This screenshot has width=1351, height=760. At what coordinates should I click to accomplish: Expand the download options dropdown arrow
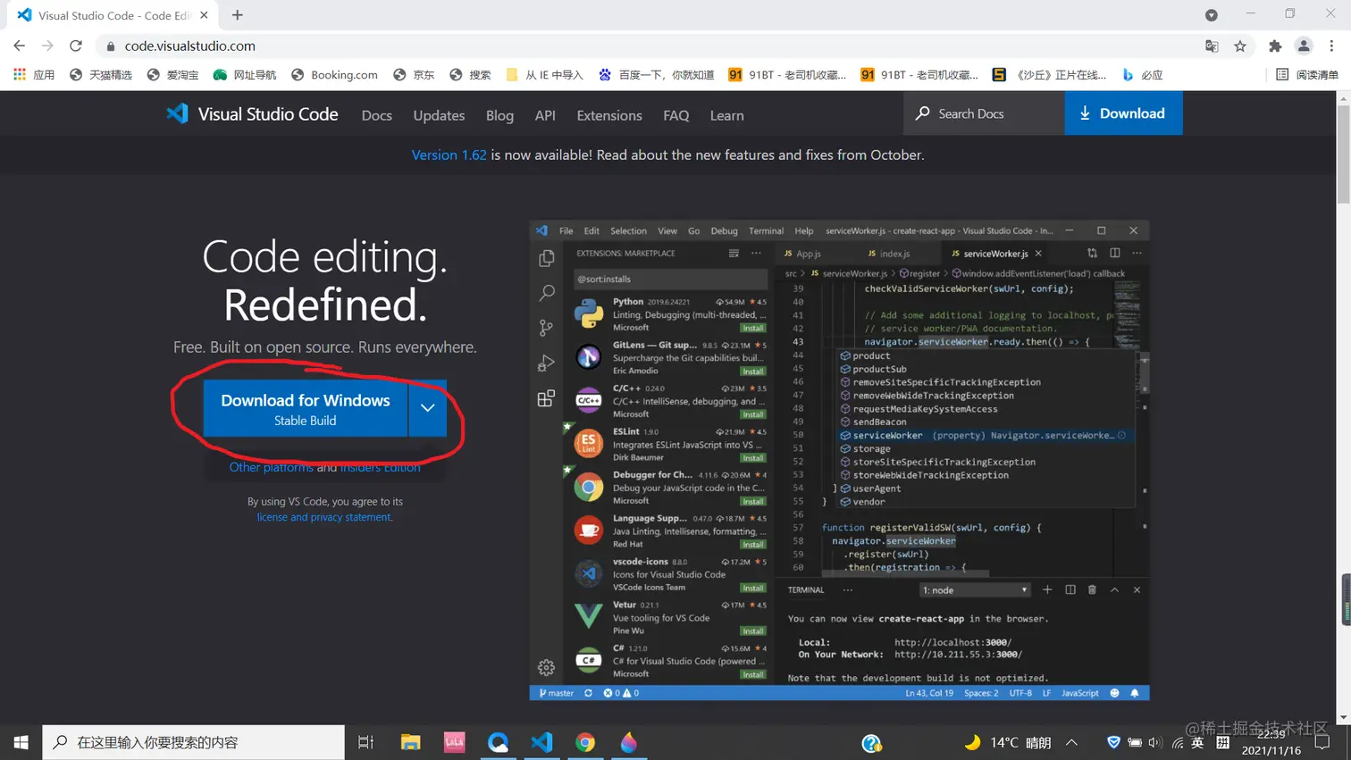click(428, 408)
